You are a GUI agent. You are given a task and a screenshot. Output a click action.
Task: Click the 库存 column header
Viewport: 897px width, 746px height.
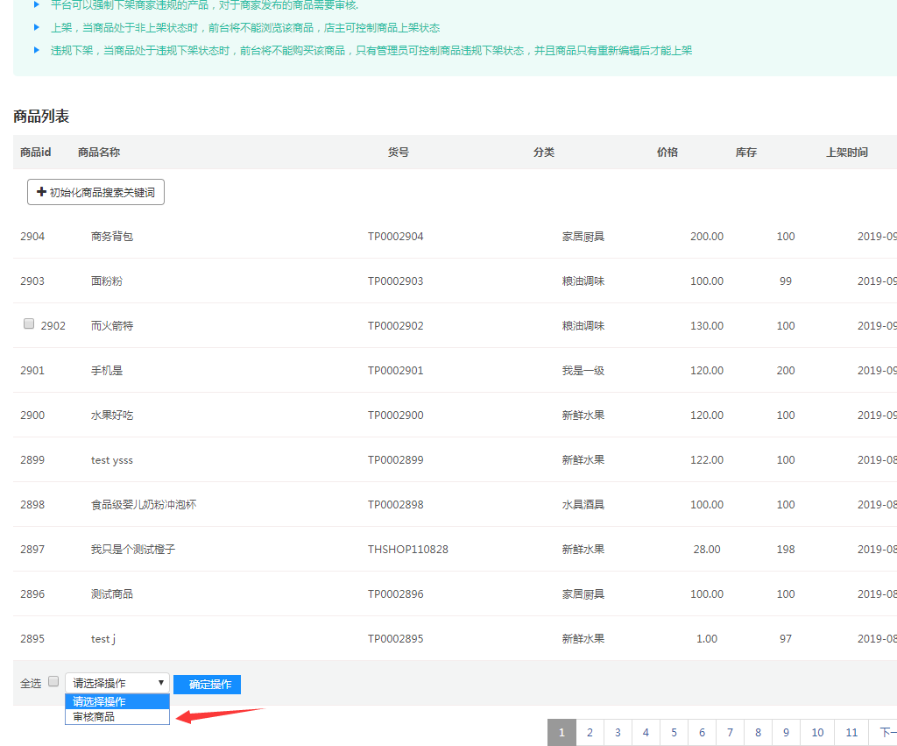tap(746, 153)
